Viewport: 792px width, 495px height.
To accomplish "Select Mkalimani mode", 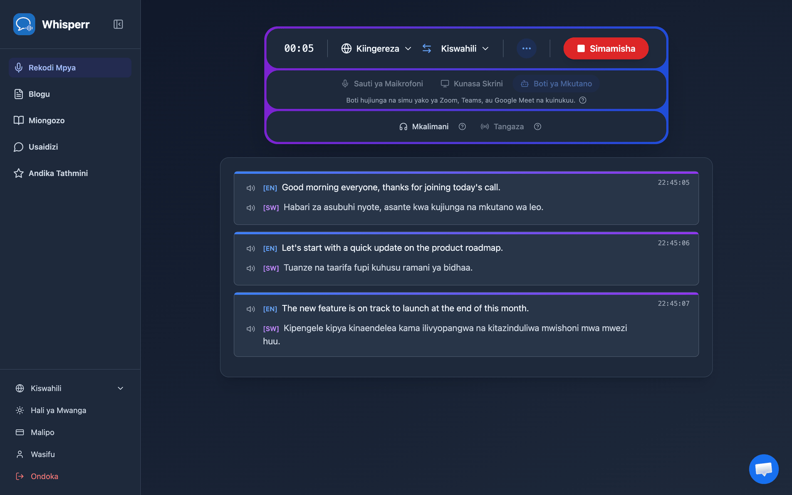I will tap(424, 127).
